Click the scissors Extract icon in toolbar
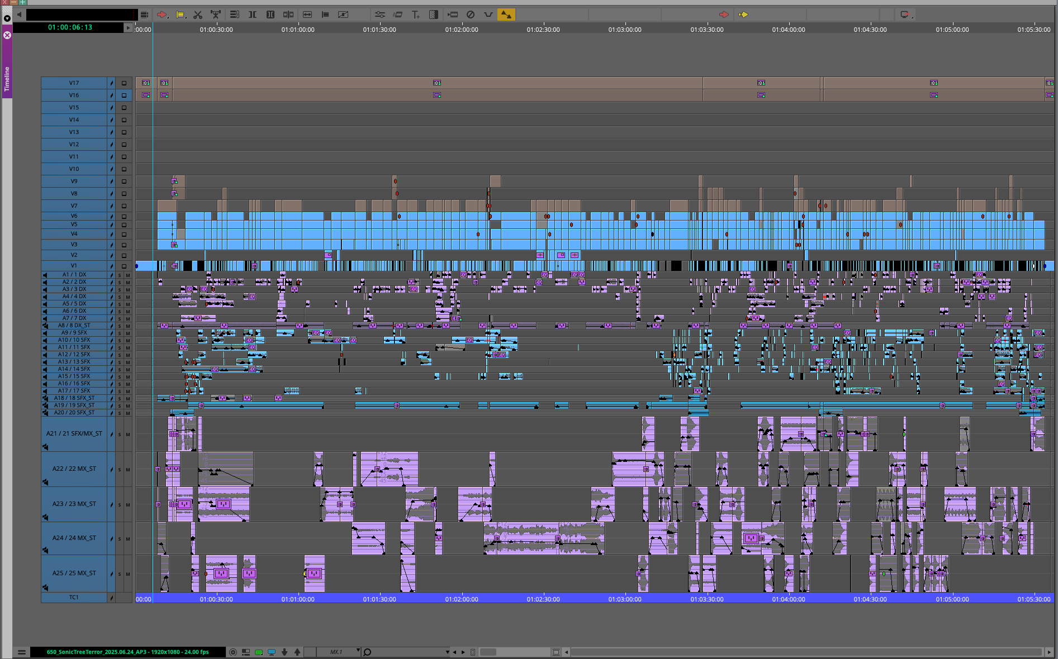The width and height of the screenshot is (1058, 659). (x=198, y=15)
